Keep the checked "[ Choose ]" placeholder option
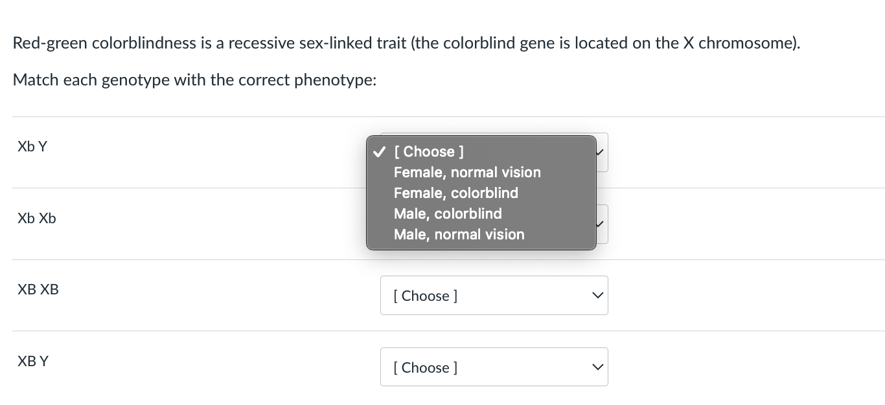Image resolution: width=885 pixels, height=405 pixels. pyautogui.click(x=433, y=151)
